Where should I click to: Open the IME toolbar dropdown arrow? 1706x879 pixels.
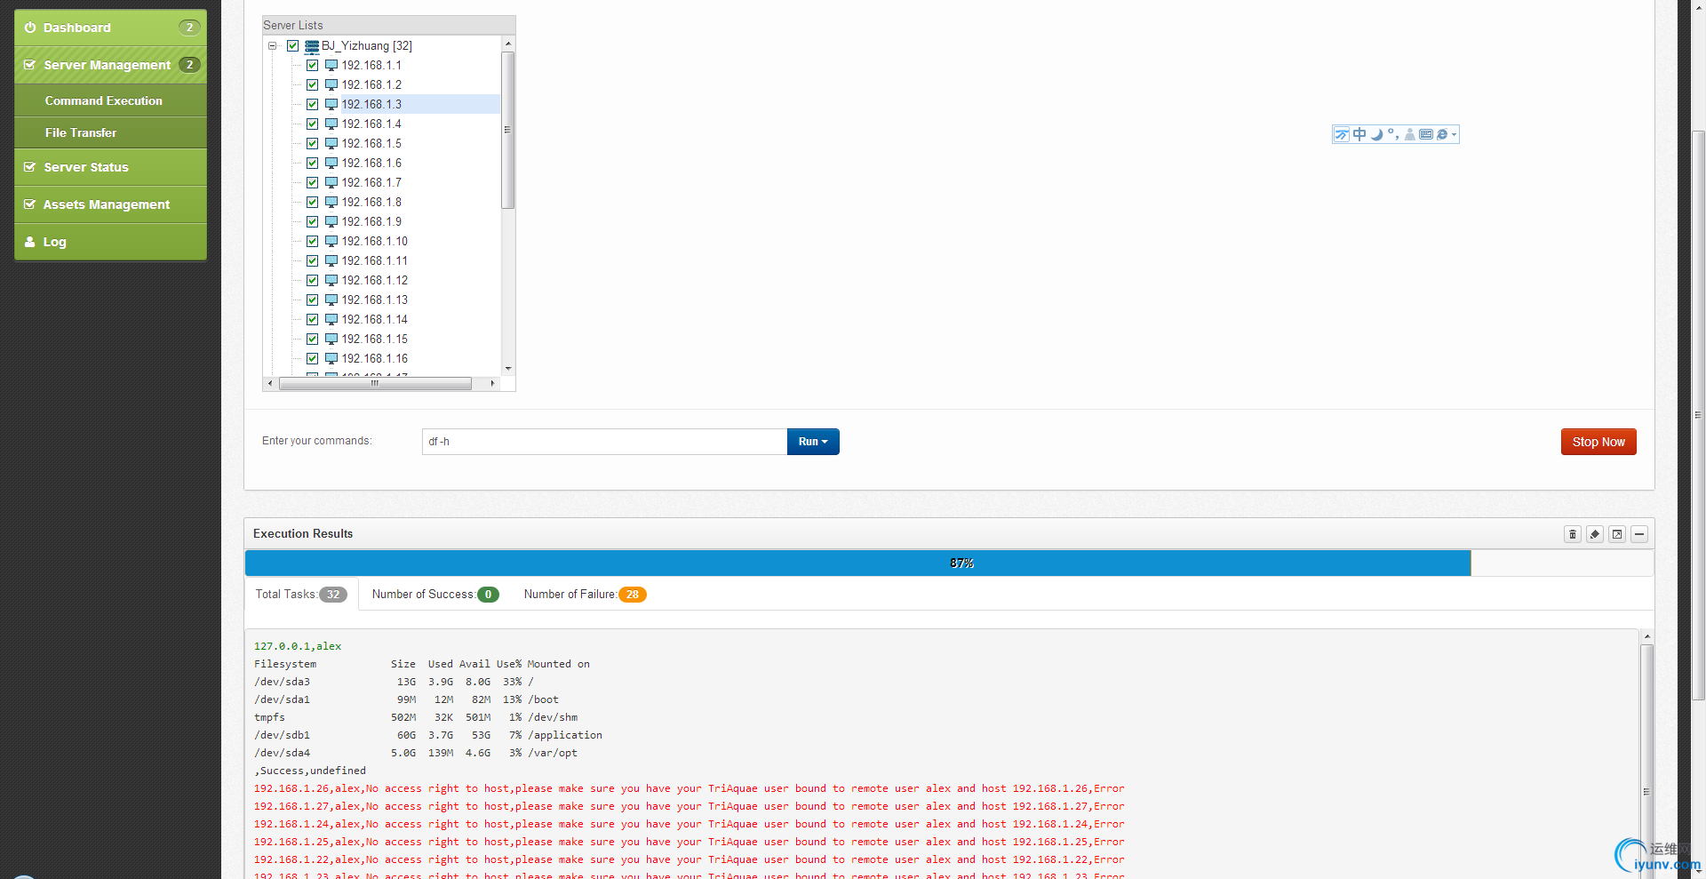coord(1454,134)
